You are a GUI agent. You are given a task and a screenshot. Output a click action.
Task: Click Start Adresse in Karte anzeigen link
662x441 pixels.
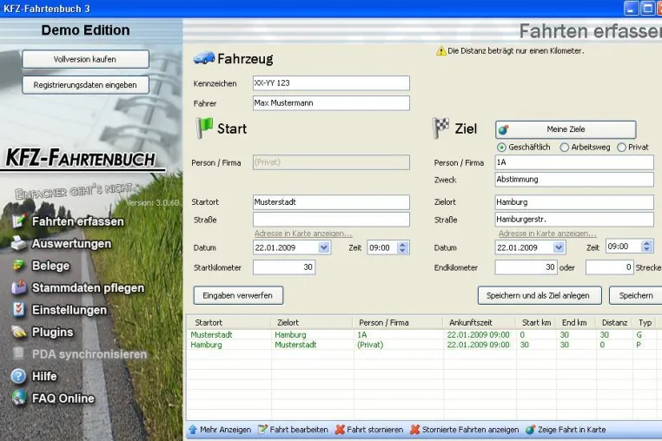point(302,234)
